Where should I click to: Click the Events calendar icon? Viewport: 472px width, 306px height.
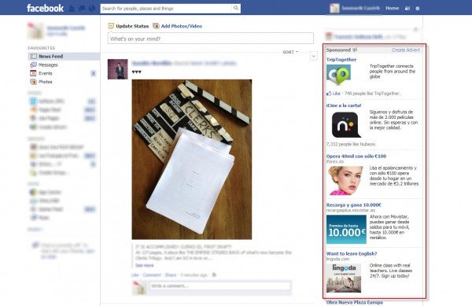(33, 73)
